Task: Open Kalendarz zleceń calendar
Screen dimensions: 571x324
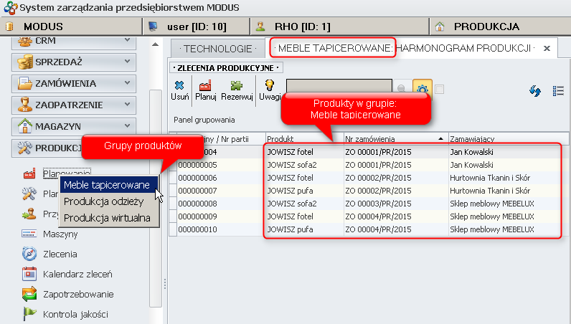Action: (29, 274)
